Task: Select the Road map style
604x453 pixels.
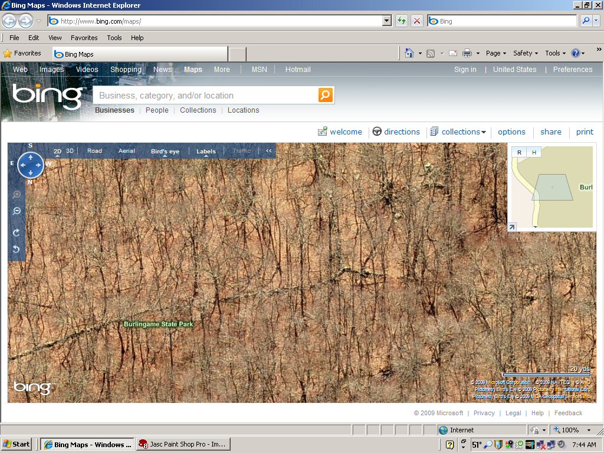Action: [94, 151]
